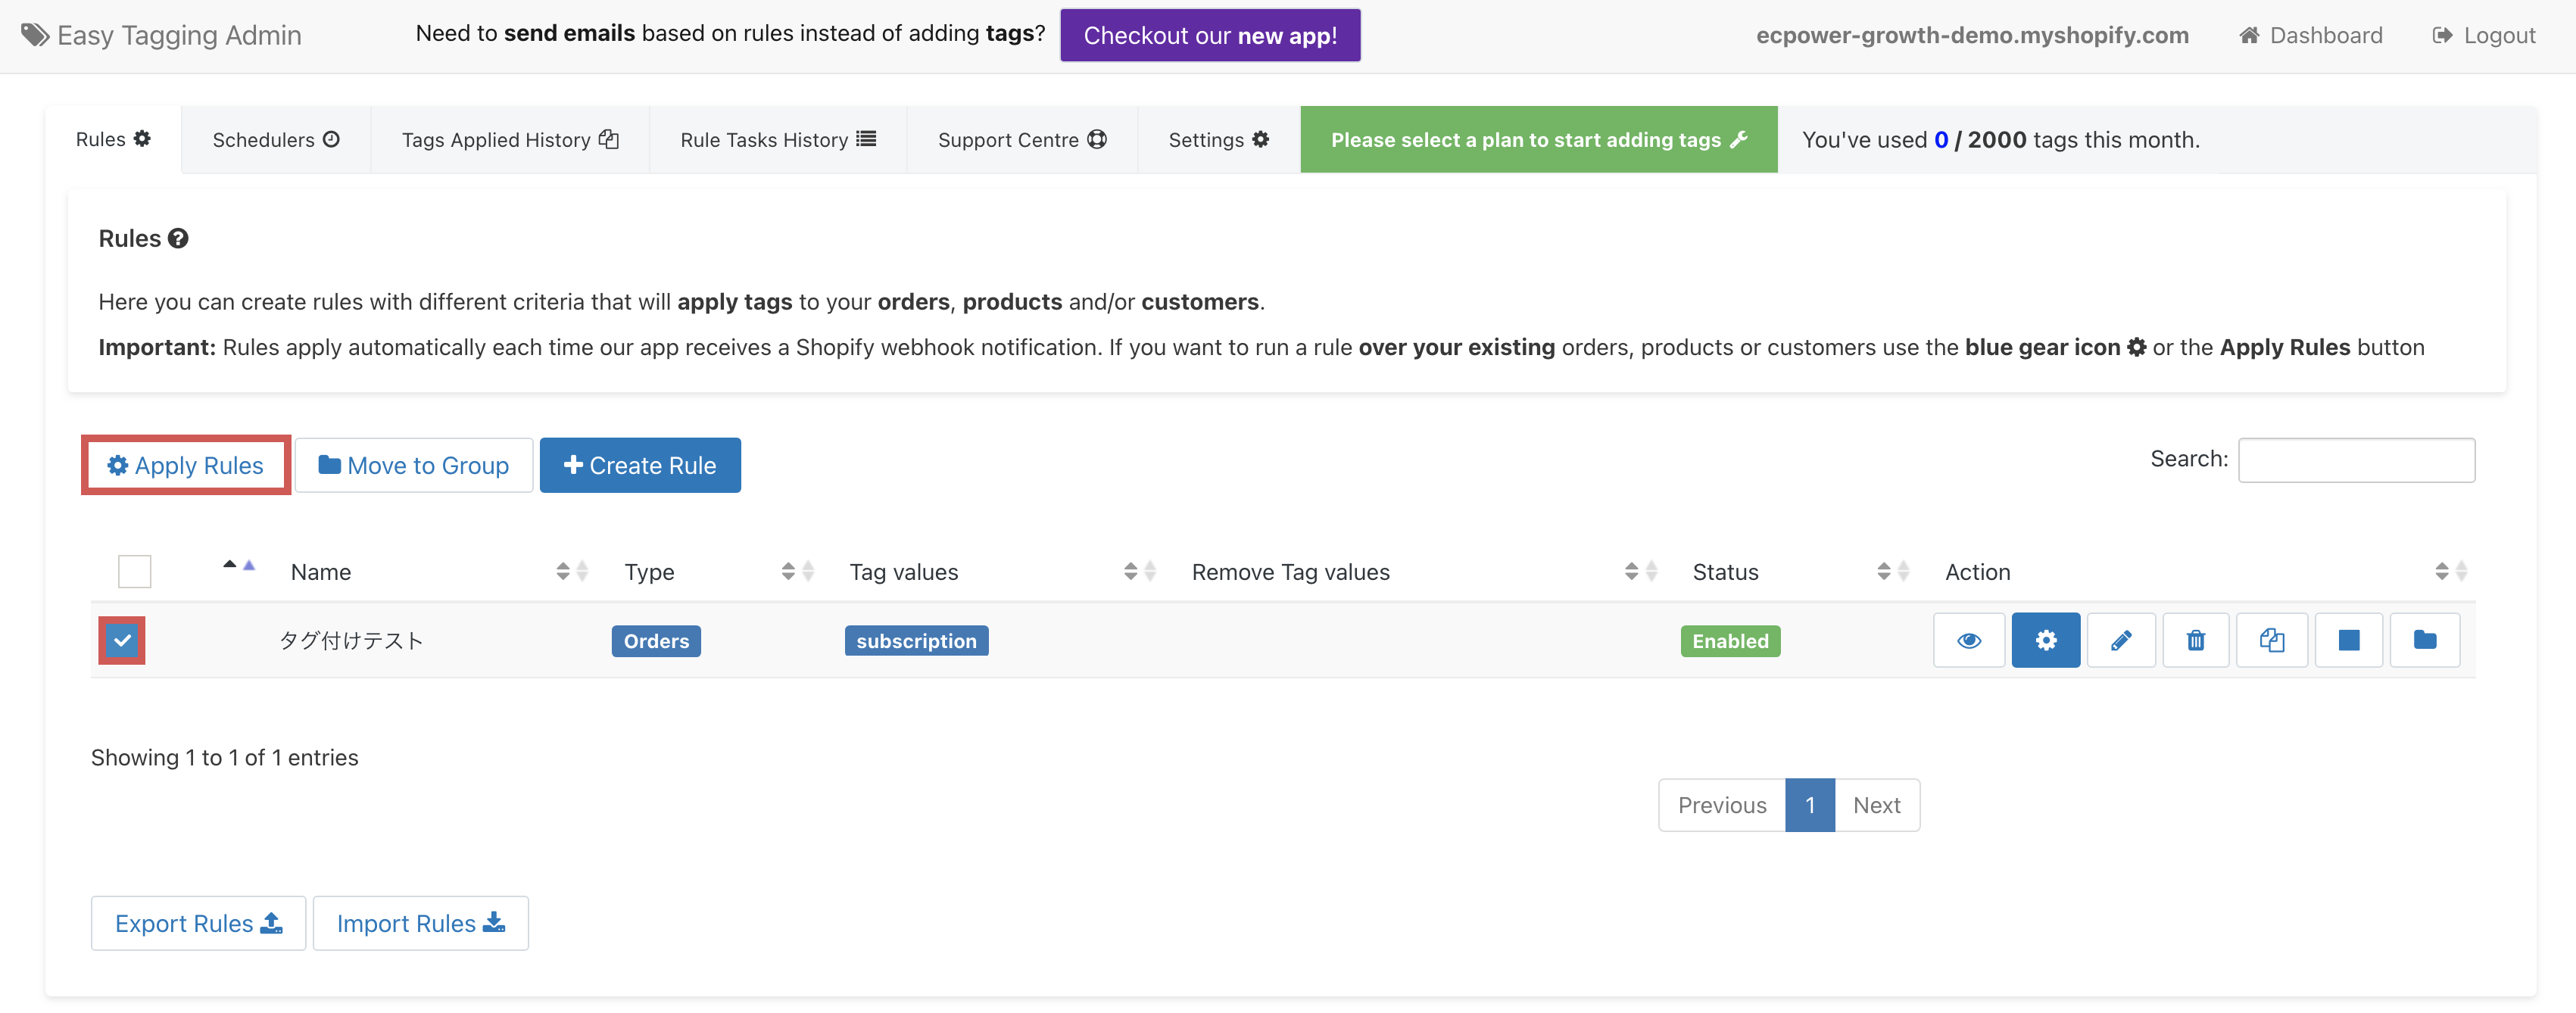Click the tags used this month counter
The height and width of the screenshot is (1013, 2576).
pos(2000,140)
